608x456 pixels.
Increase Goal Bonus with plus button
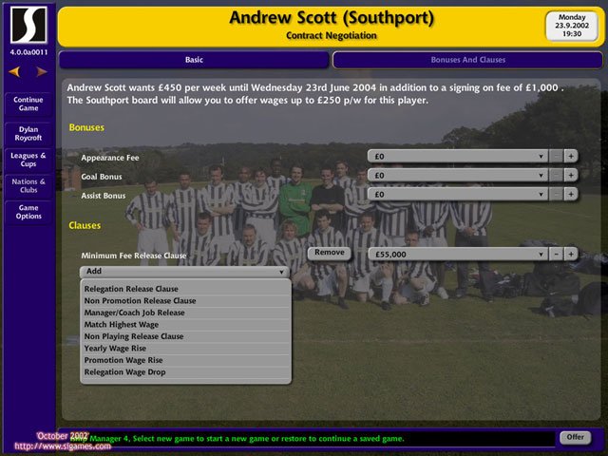coord(571,175)
